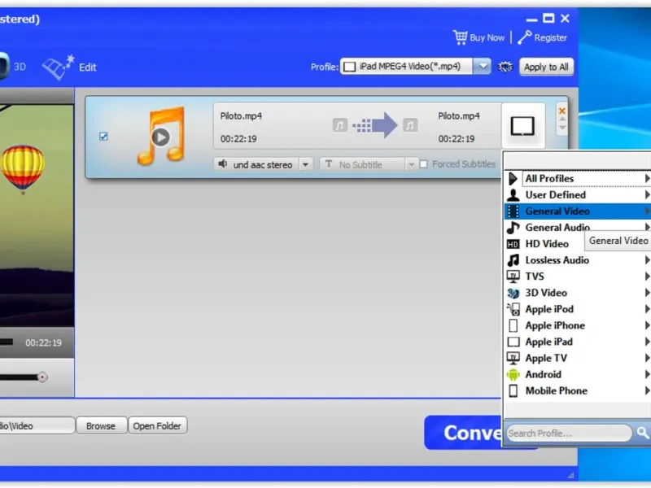Click the General Audio note icon

coord(513,228)
